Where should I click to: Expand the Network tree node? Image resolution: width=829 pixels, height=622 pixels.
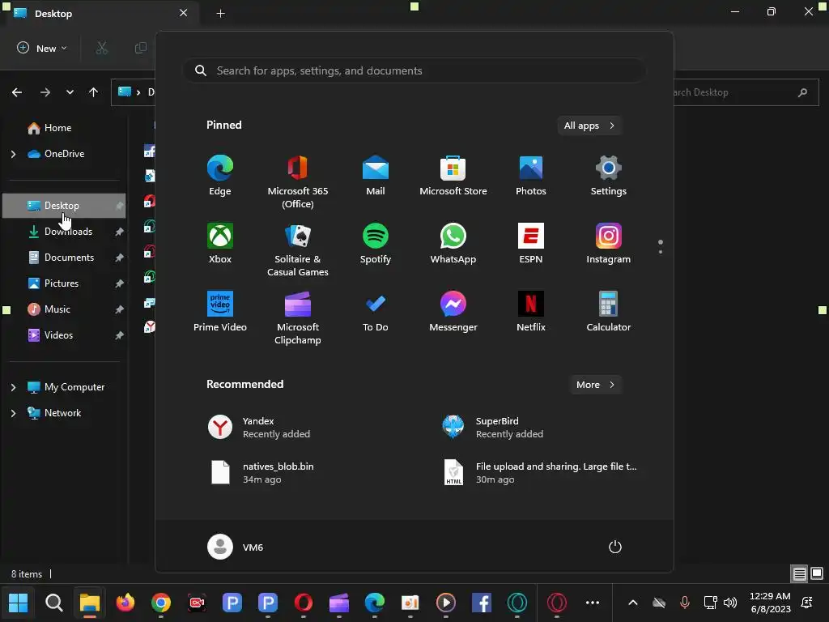point(13,413)
